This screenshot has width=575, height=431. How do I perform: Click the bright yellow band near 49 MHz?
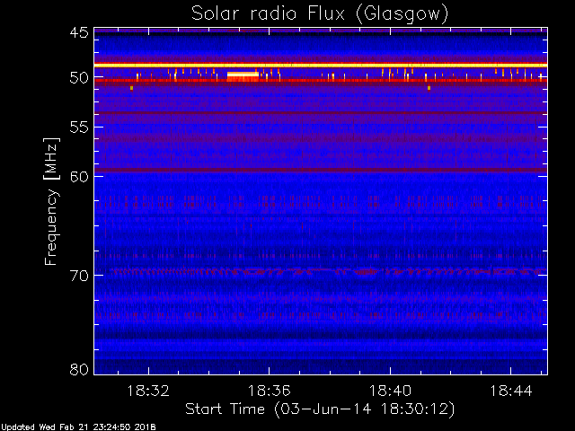pyautogui.click(x=321, y=66)
